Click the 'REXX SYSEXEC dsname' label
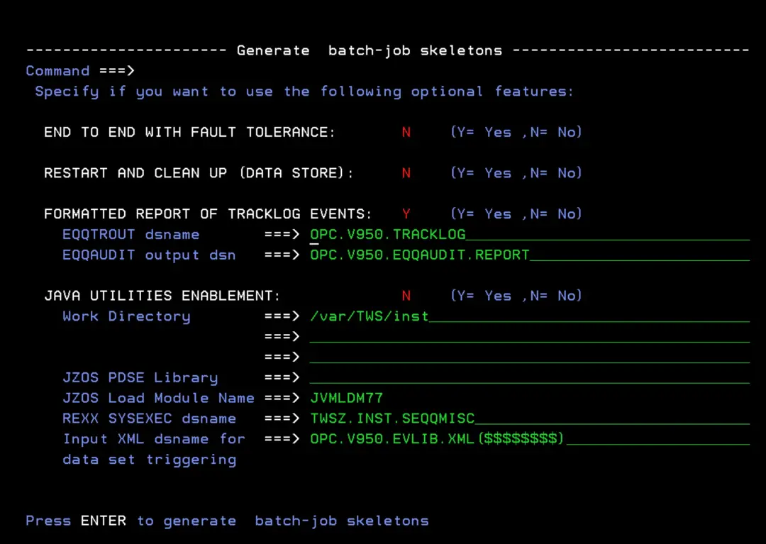Screen dimensions: 766x544 (x=149, y=418)
